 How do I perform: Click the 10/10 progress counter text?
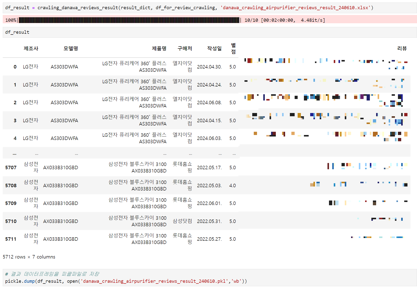[x=251, y=20]
